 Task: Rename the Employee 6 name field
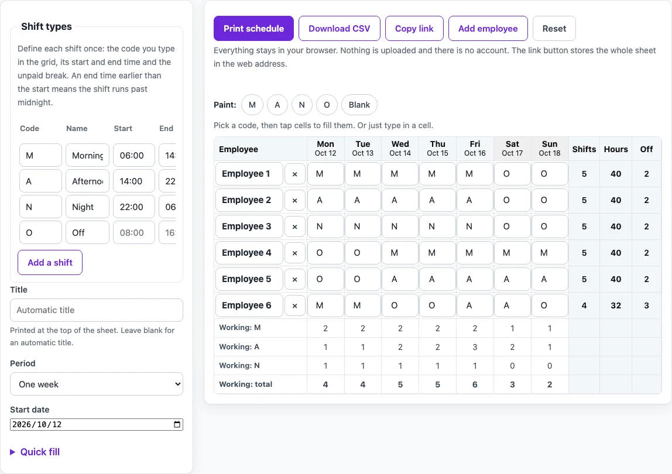click(x=249, y=305)
